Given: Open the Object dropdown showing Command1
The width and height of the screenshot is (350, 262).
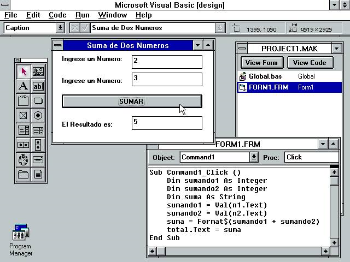Looking at the screenshot, I should tap(254, 157).
